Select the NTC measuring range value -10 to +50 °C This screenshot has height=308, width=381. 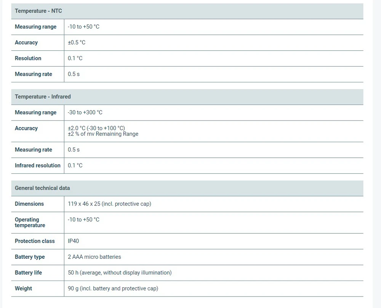83,27
